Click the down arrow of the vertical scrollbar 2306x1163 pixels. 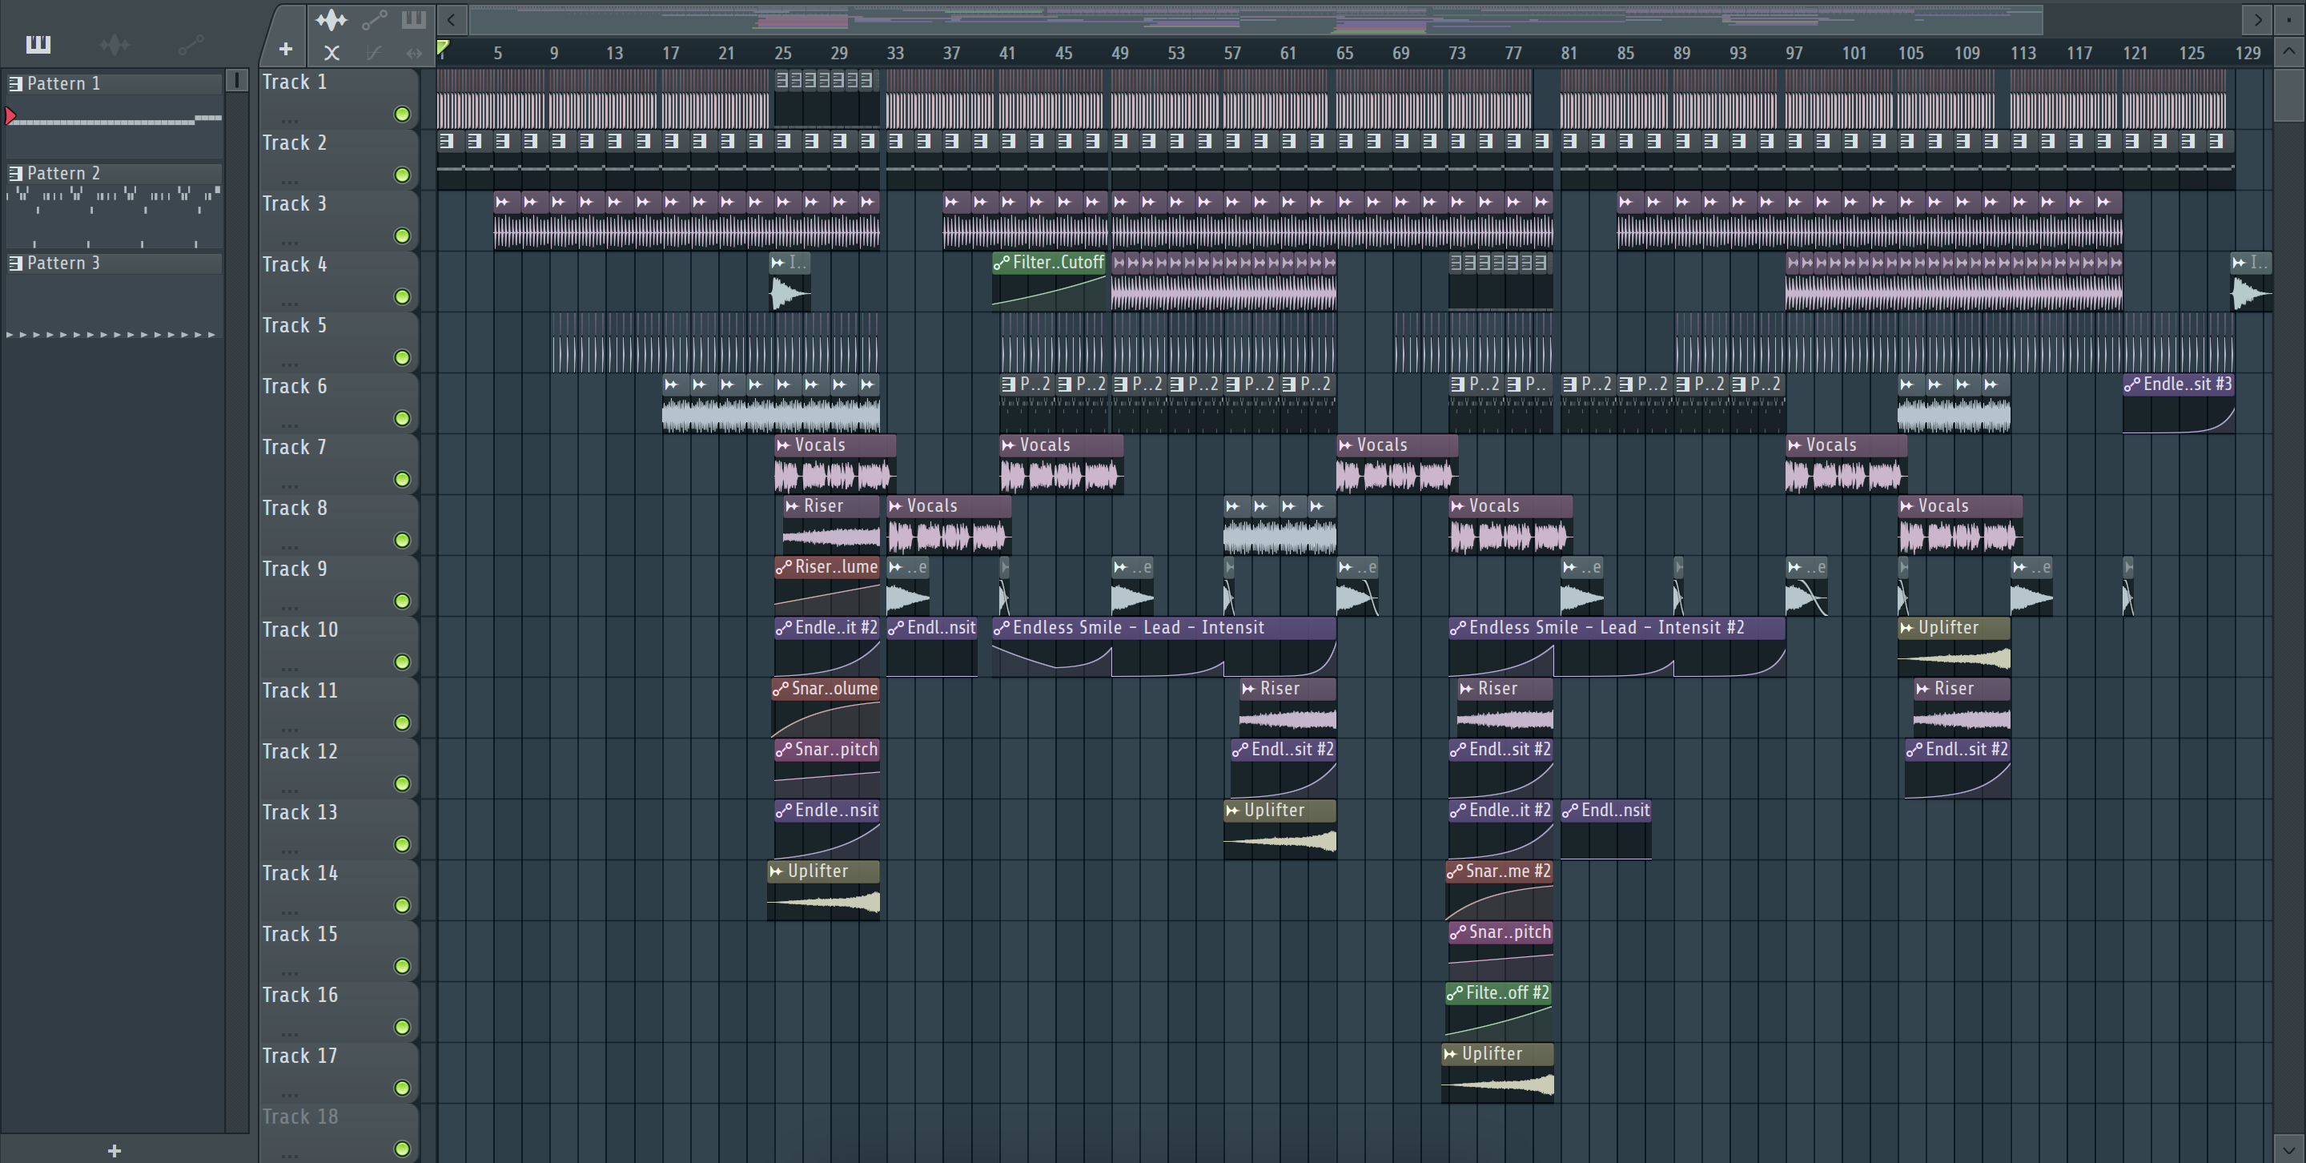tap(2289, 1149)
